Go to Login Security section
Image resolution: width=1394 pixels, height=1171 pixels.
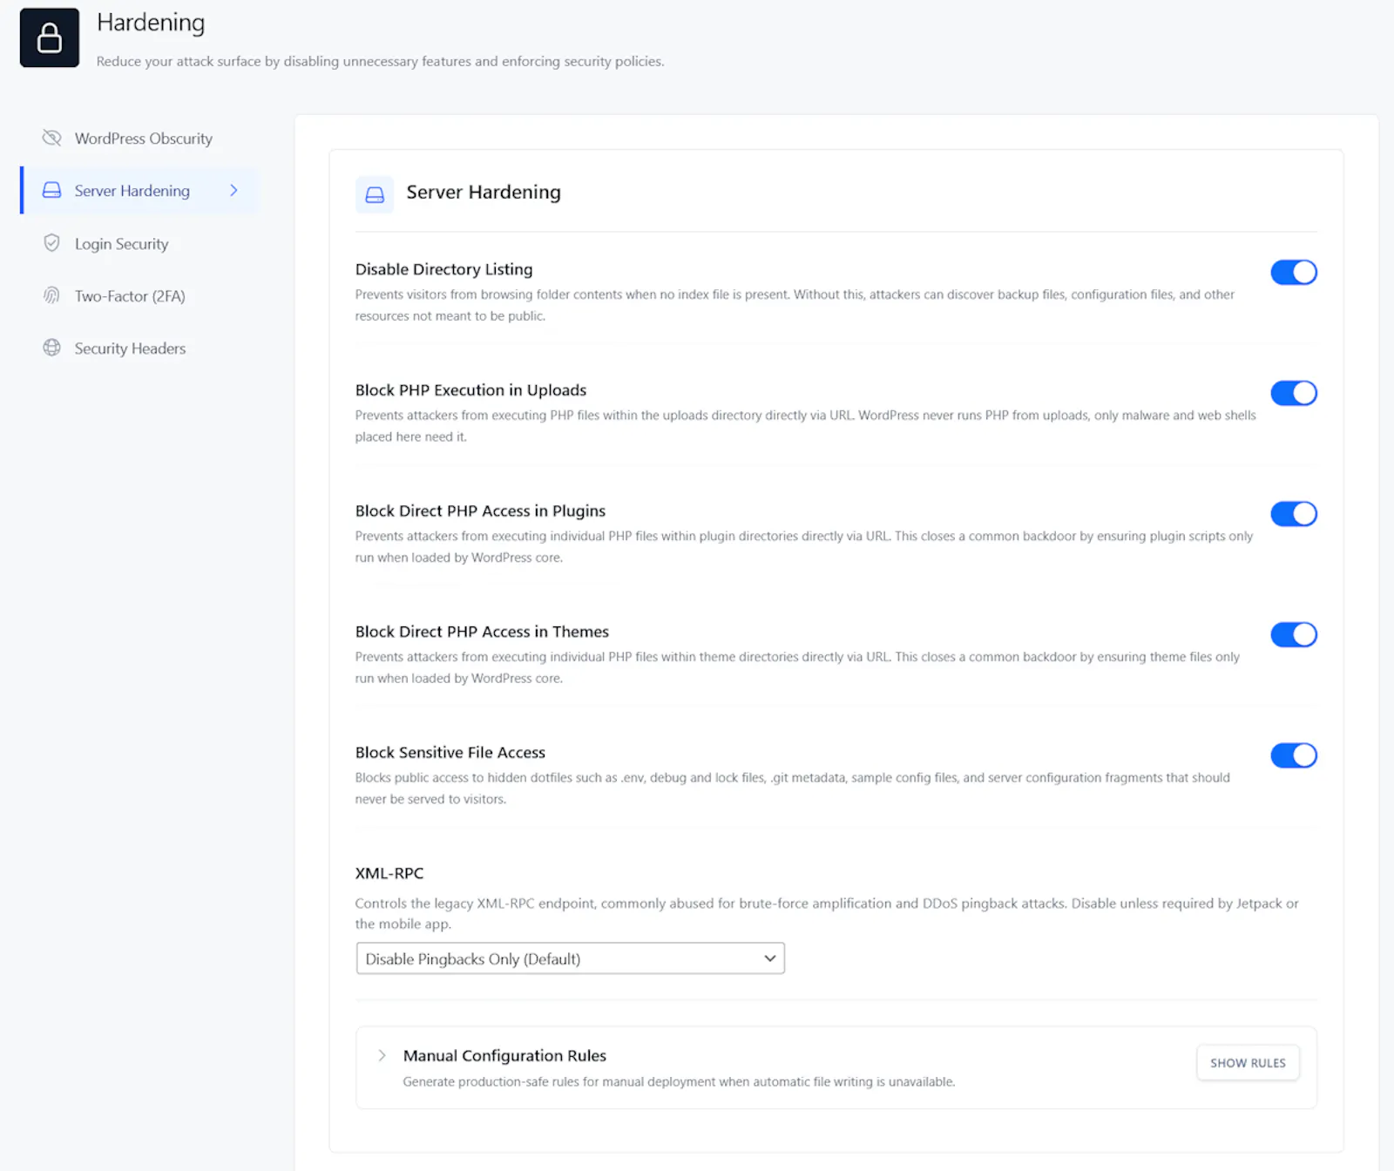pos(139,243)
